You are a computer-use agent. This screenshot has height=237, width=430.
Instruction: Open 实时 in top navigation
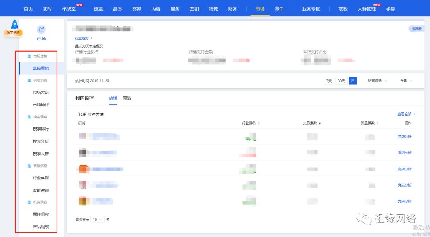47,9
